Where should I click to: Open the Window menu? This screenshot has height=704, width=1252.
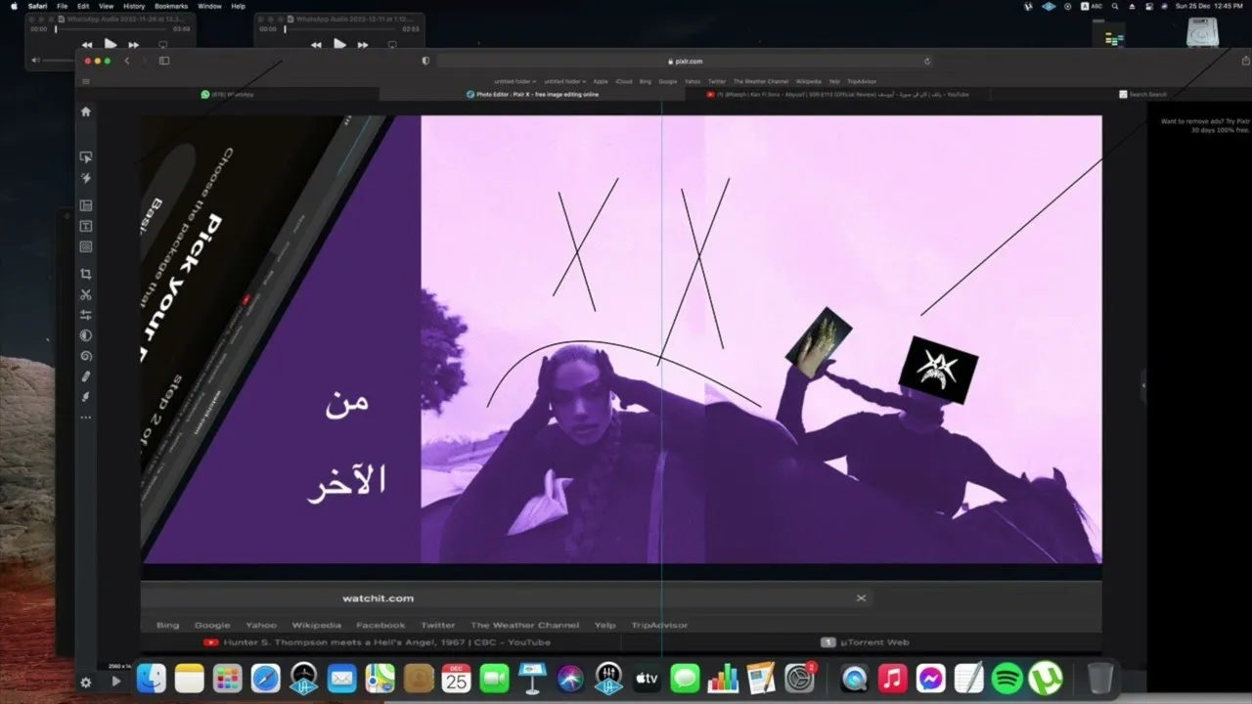pos(209,6)
